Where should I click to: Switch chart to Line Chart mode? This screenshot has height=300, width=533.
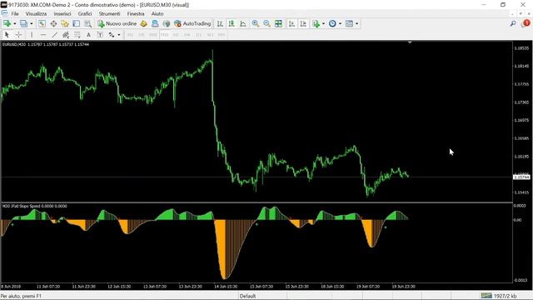tap(243, 23)
